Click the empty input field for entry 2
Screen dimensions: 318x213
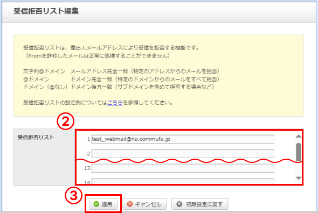click(x=183, y=154)
